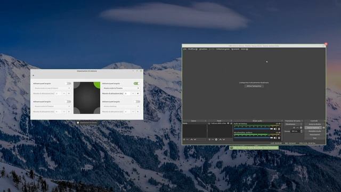Image resolution: width=341 pixels, height=192 pixels.
Task: Go back in Impostazioni di sistema
Action: tap(33, 76)
